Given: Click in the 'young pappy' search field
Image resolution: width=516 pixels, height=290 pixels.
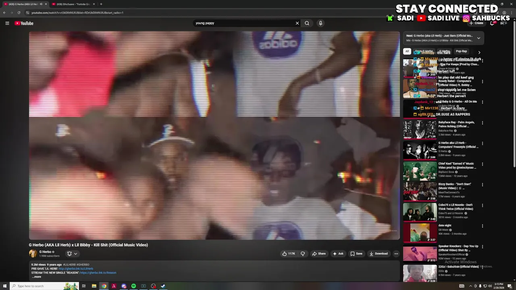Looking at the screenshot, I should [244, 23].
